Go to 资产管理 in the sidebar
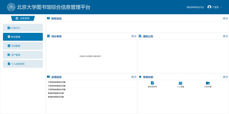This screenshot has height=114, width=229. tap(23, 55)
